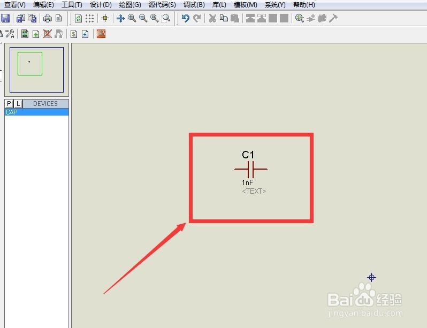Viewport: 427px width, 328px height.
Task: Save the current design
Action: coord(5,19)
